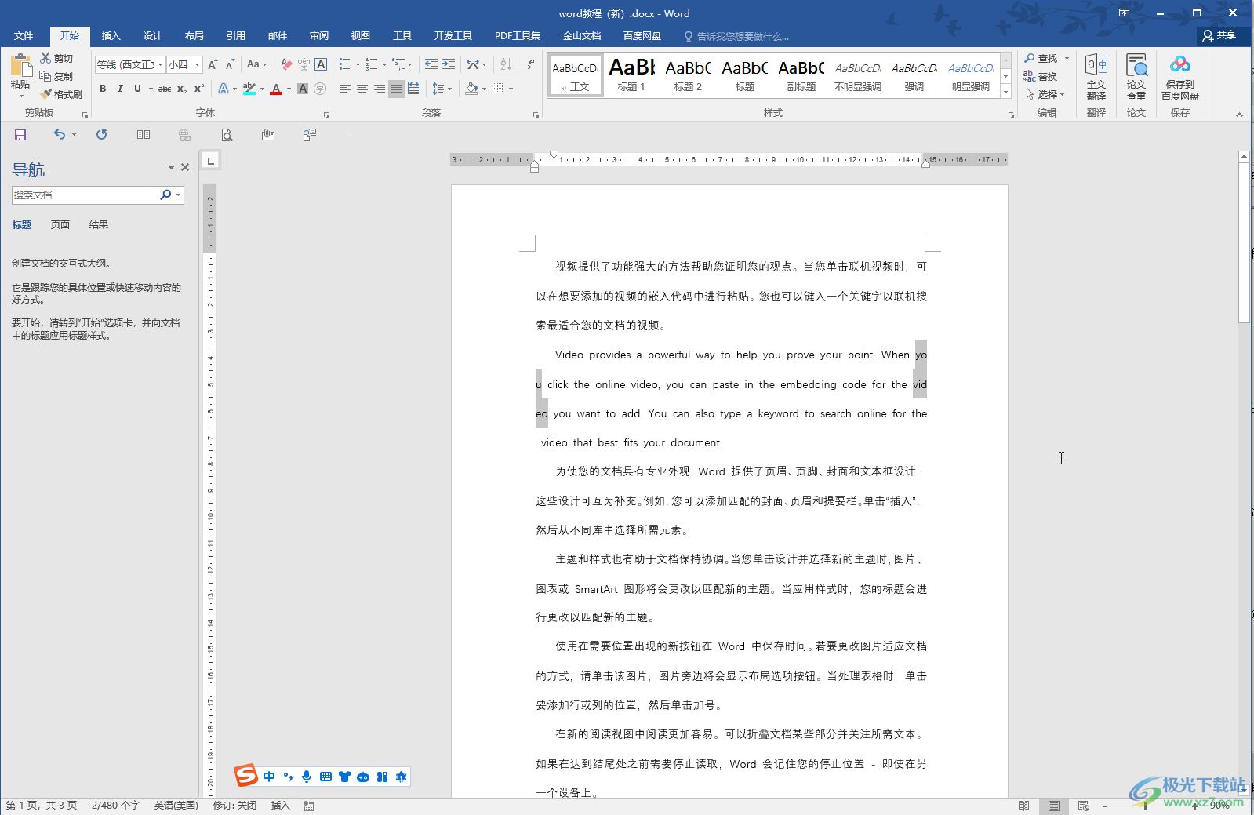Open 页面 tab in navigation pane
Image resolution: width=1254 pixels, height=815 pixels.
pyautogui.click(x=60, y=225)
